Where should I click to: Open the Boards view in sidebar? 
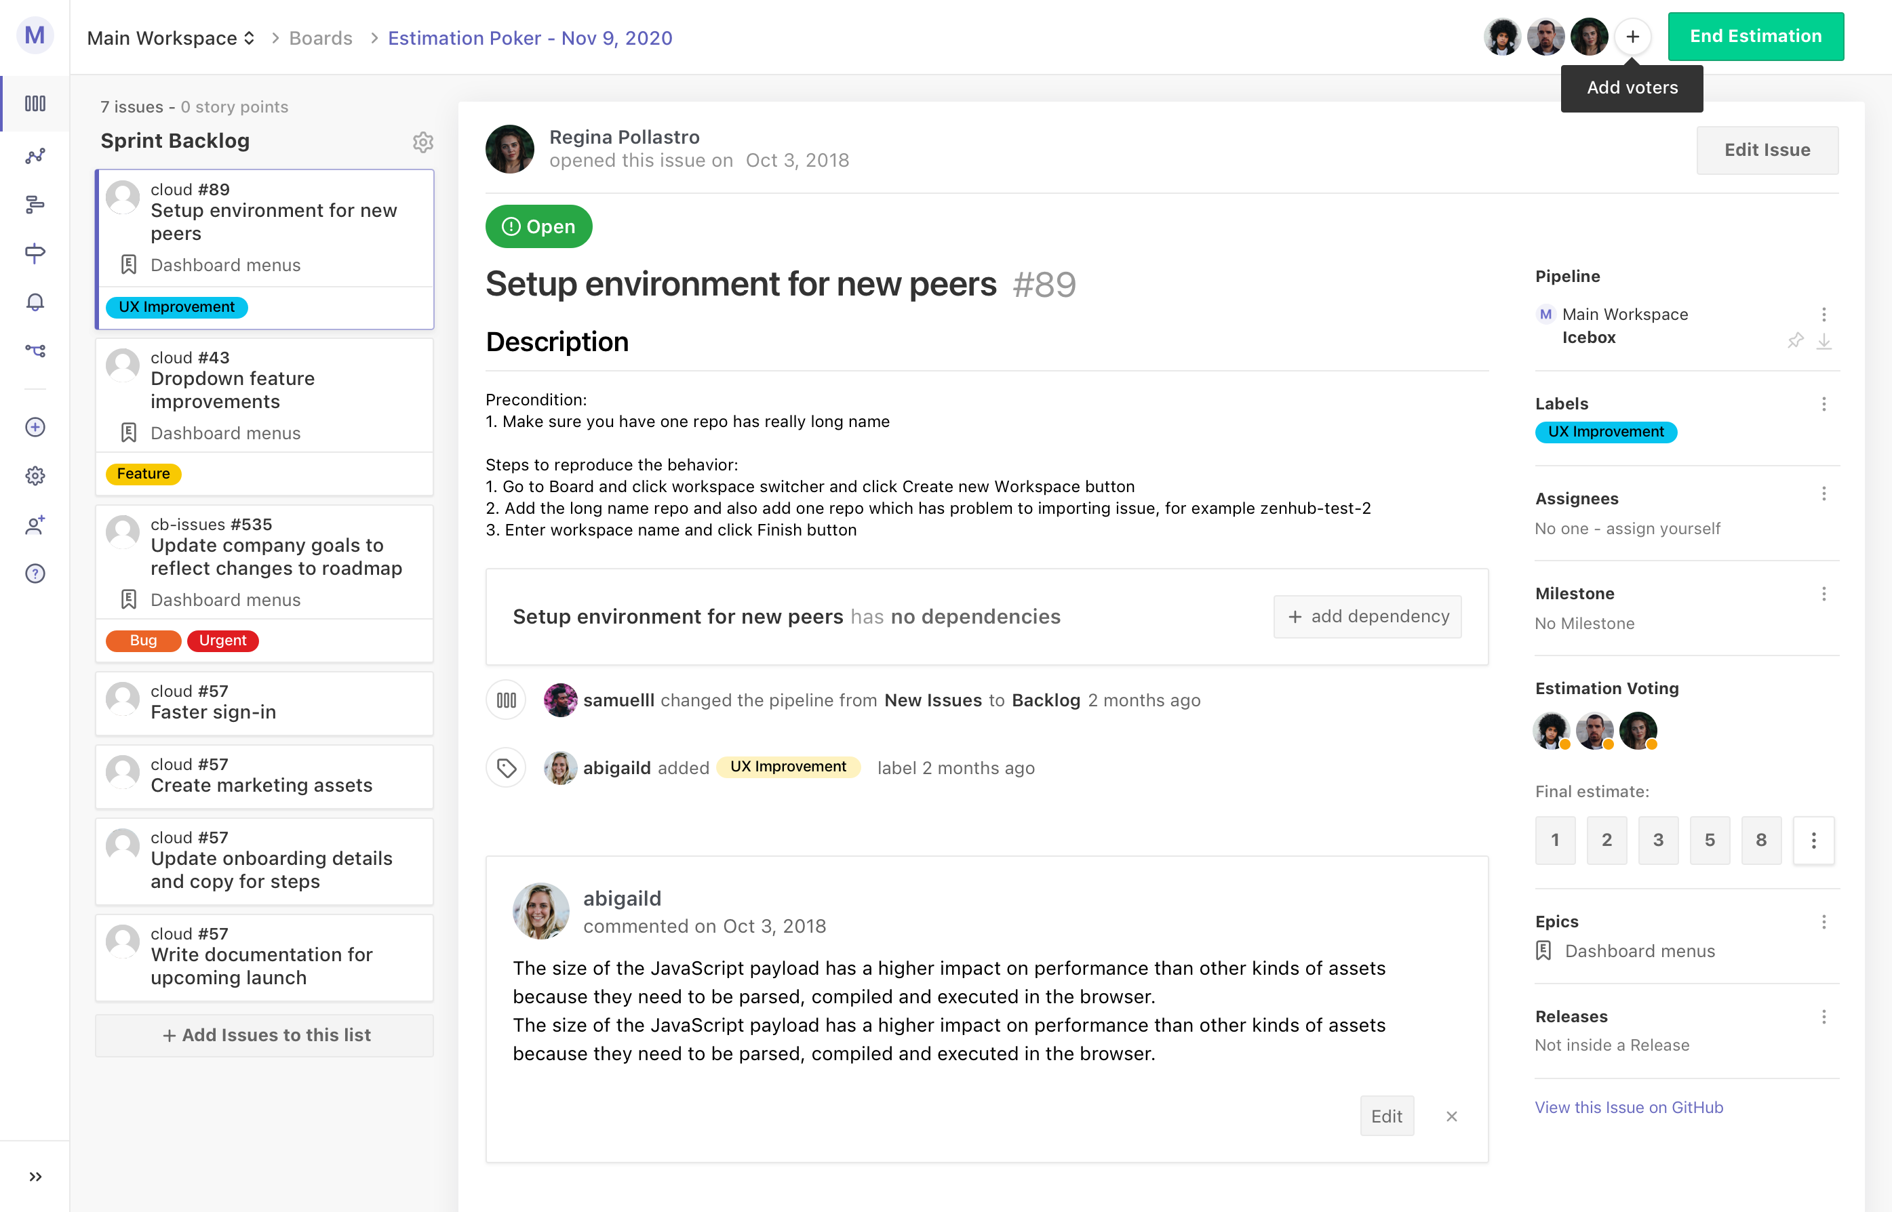coord(35,104)
